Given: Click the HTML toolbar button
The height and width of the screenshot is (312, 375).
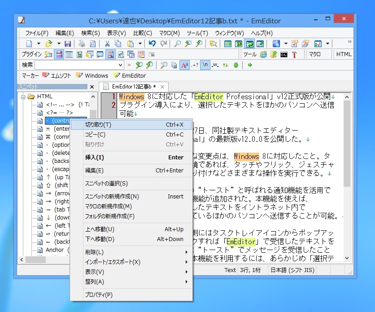Looking at the screenshot, I should tap(344, 54).
